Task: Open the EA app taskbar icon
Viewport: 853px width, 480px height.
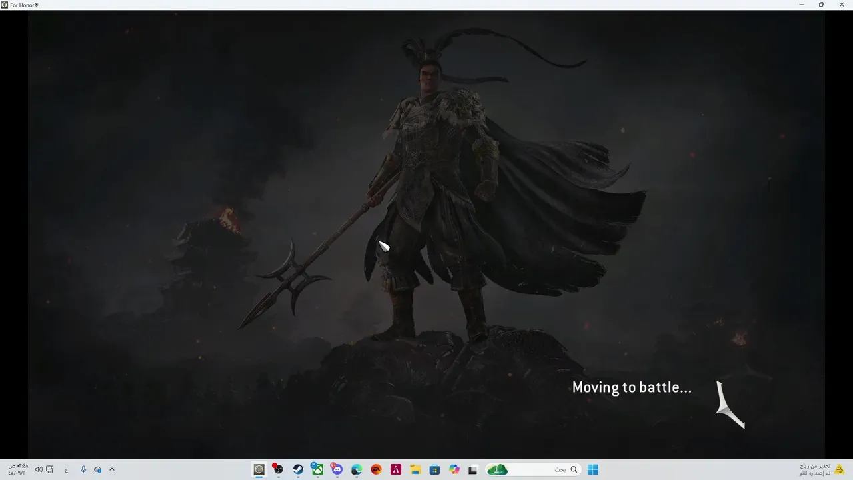Action: pyautogui.click(x=376, y=469)
